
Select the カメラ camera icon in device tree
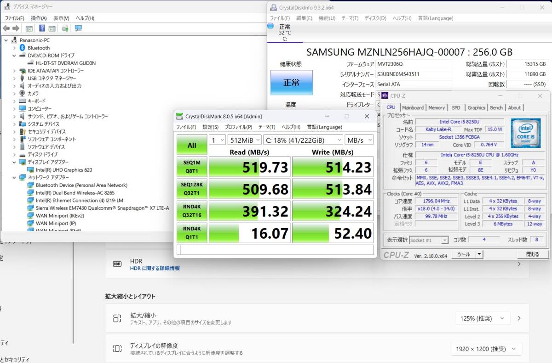point(22,93)
